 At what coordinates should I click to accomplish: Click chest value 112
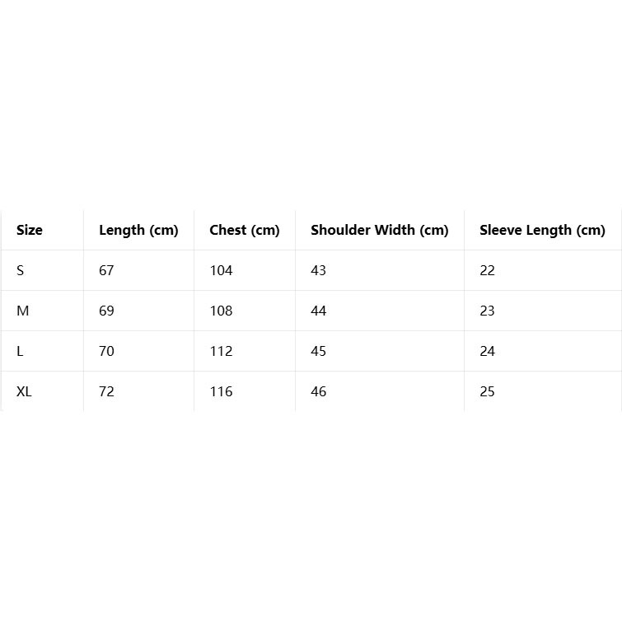221,351
